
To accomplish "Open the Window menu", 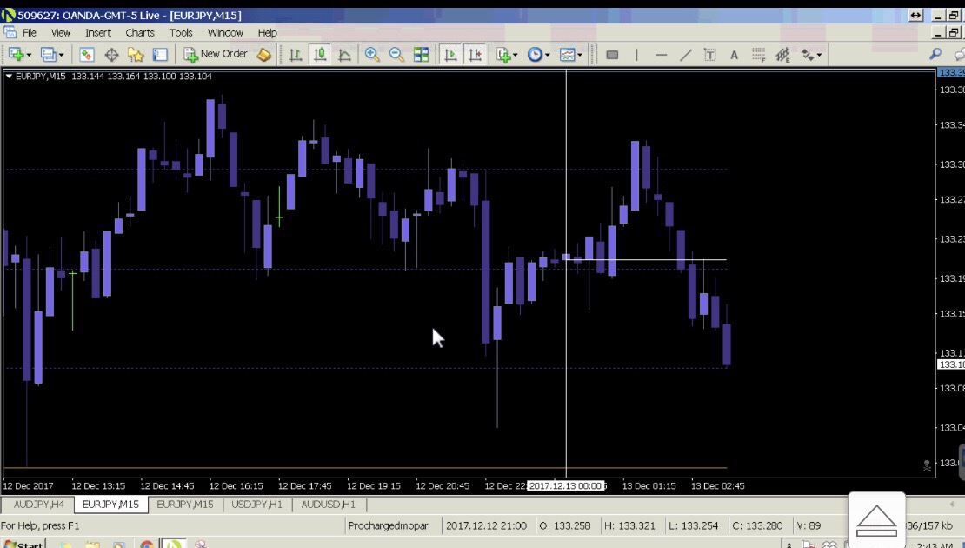I will click(225, 33).
